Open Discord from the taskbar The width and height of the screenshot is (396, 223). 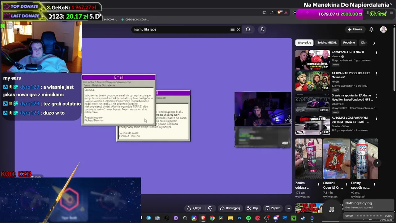[x=276, y=218]
